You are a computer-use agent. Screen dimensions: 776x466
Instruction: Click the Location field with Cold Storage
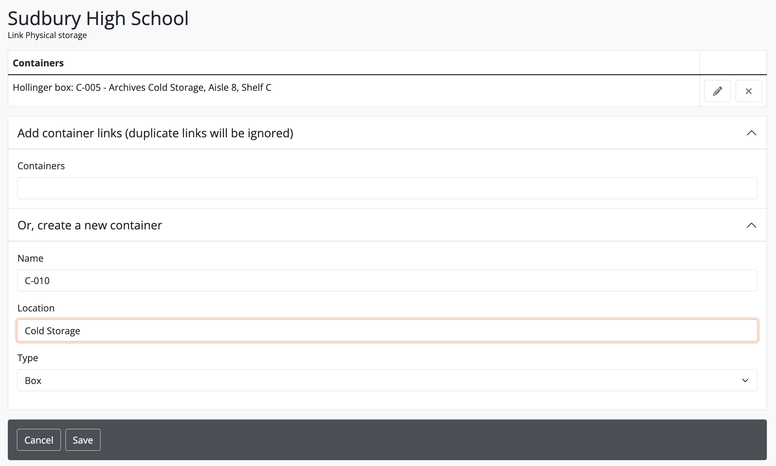coord(387,331)
